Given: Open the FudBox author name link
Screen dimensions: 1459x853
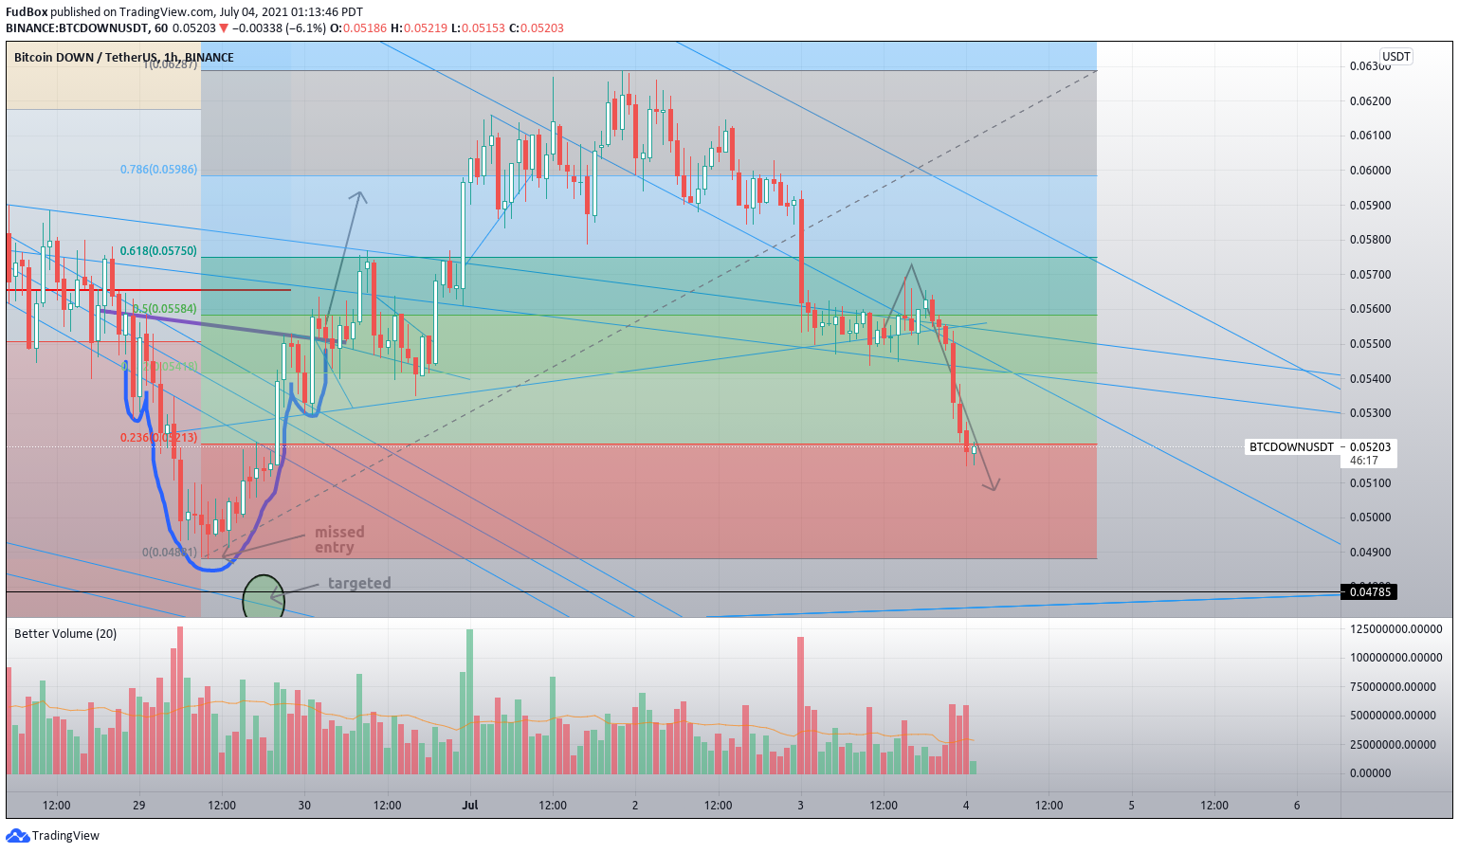Looking at the screenshot, I should point(27,12).
